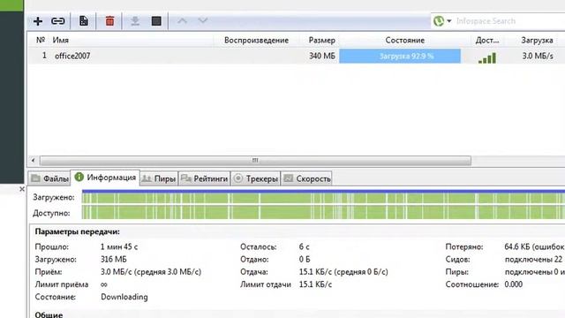The height and width of the screenshot is (318, 565).
Task: Click 3.0 МБ/с (средняя 3.0 МБ/с) value
Action: tap(151, 272)
